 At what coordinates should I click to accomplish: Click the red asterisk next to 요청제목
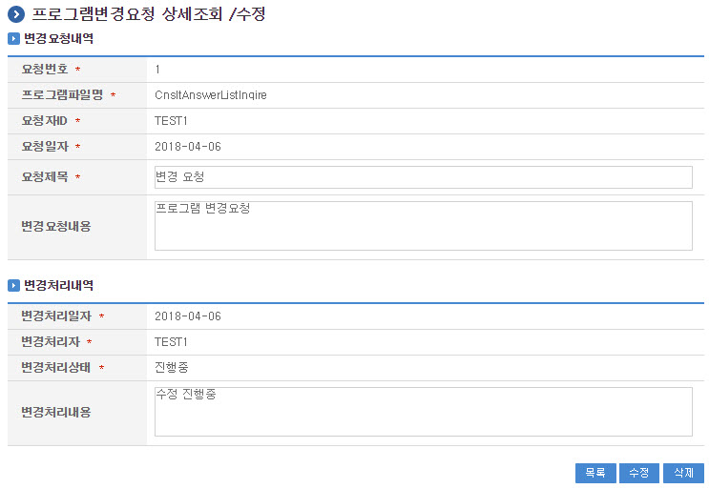point(77,178)
